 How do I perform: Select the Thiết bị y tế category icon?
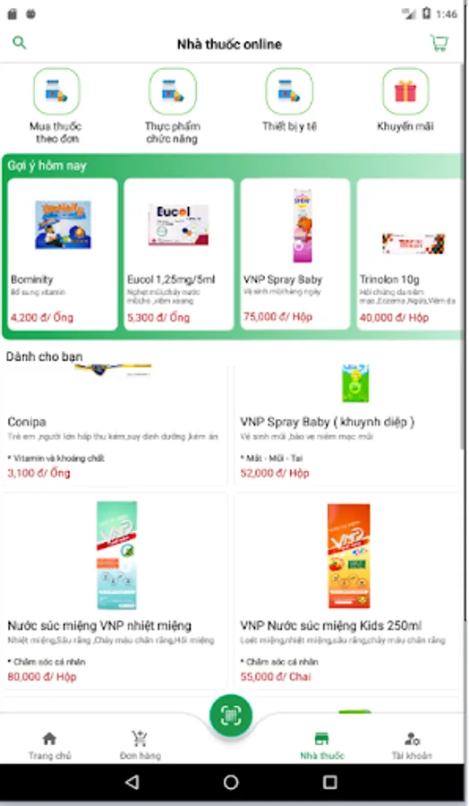(289, 91)
